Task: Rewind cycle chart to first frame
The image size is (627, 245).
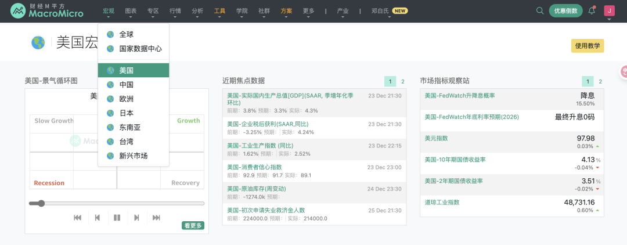Action: pos(77,218)
